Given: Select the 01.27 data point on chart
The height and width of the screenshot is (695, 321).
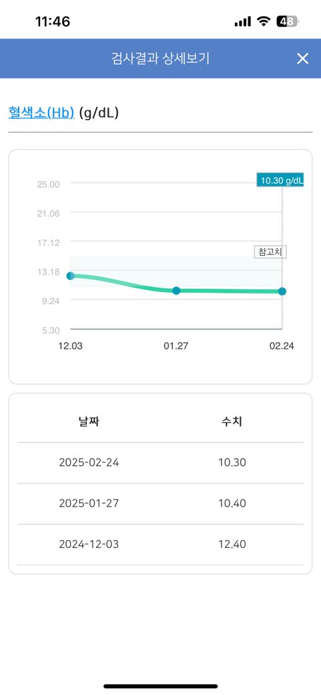Looking at the screenshot, I should click(x=176, y=291).
